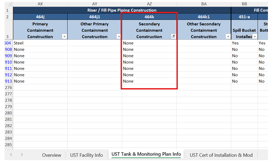The height and width of the screenshot is (166, 271).
Task: Click 'None' in column AX of row 912
Action: point(40,75)
